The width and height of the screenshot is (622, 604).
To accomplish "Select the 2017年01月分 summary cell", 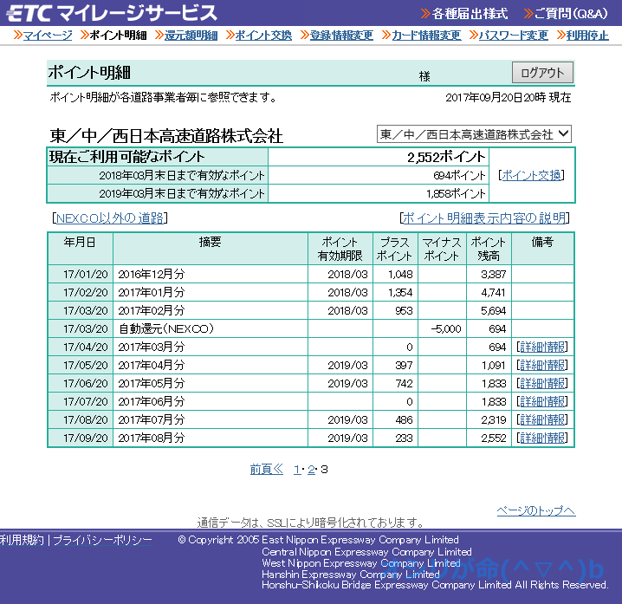I will pyautogui.click(x=211, y=292).
